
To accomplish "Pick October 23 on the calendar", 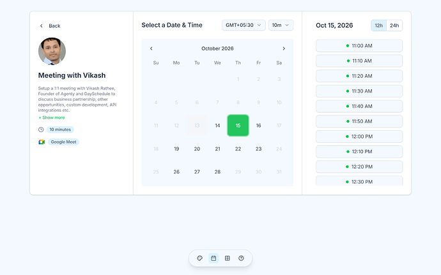I will click(x=258, y=149).
